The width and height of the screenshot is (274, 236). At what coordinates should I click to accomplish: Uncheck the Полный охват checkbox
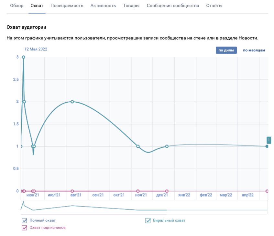pos(24,220)
